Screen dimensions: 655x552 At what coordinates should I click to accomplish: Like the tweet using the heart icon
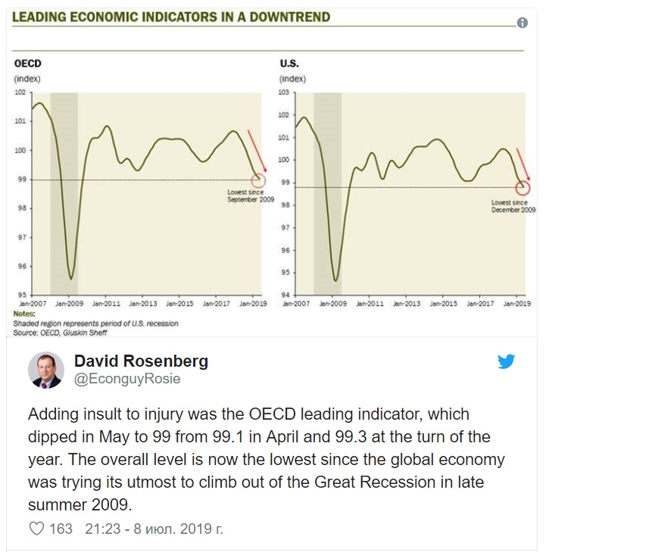click(x=36, y=529)
